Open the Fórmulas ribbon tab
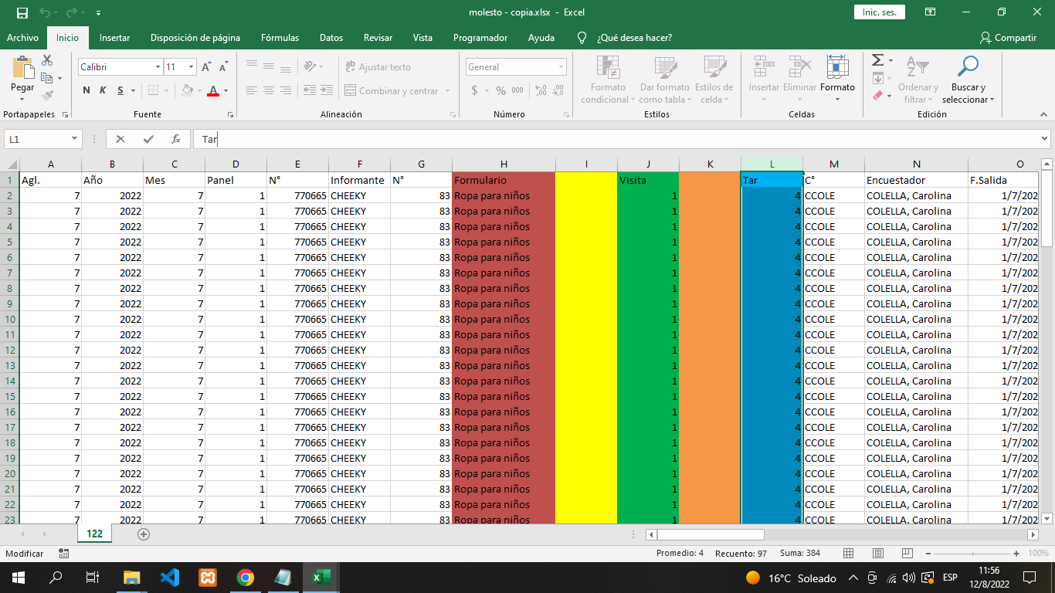The height and width of the screenshot is (593, 1055). (280, 38)
